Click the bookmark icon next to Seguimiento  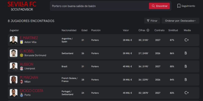point(179,6)
